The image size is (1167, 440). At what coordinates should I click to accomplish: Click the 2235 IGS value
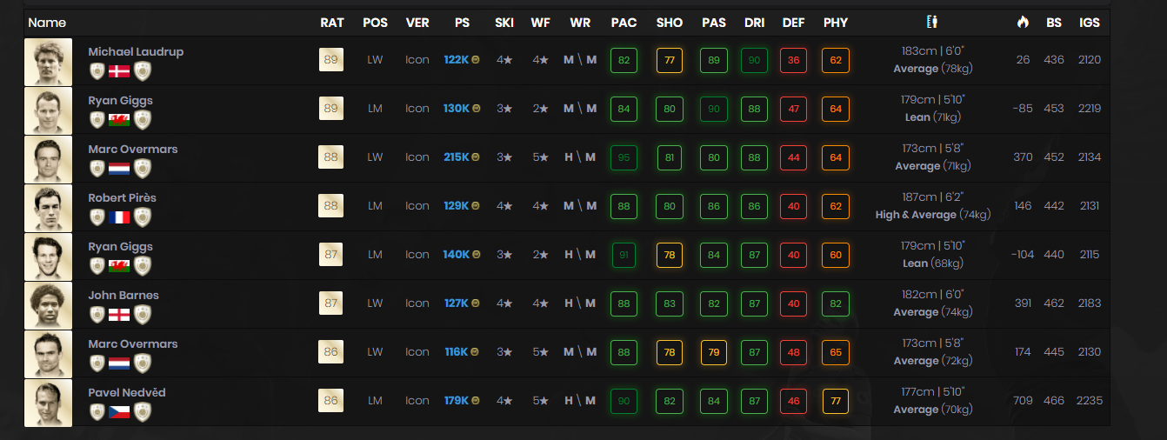point(1089,401)
